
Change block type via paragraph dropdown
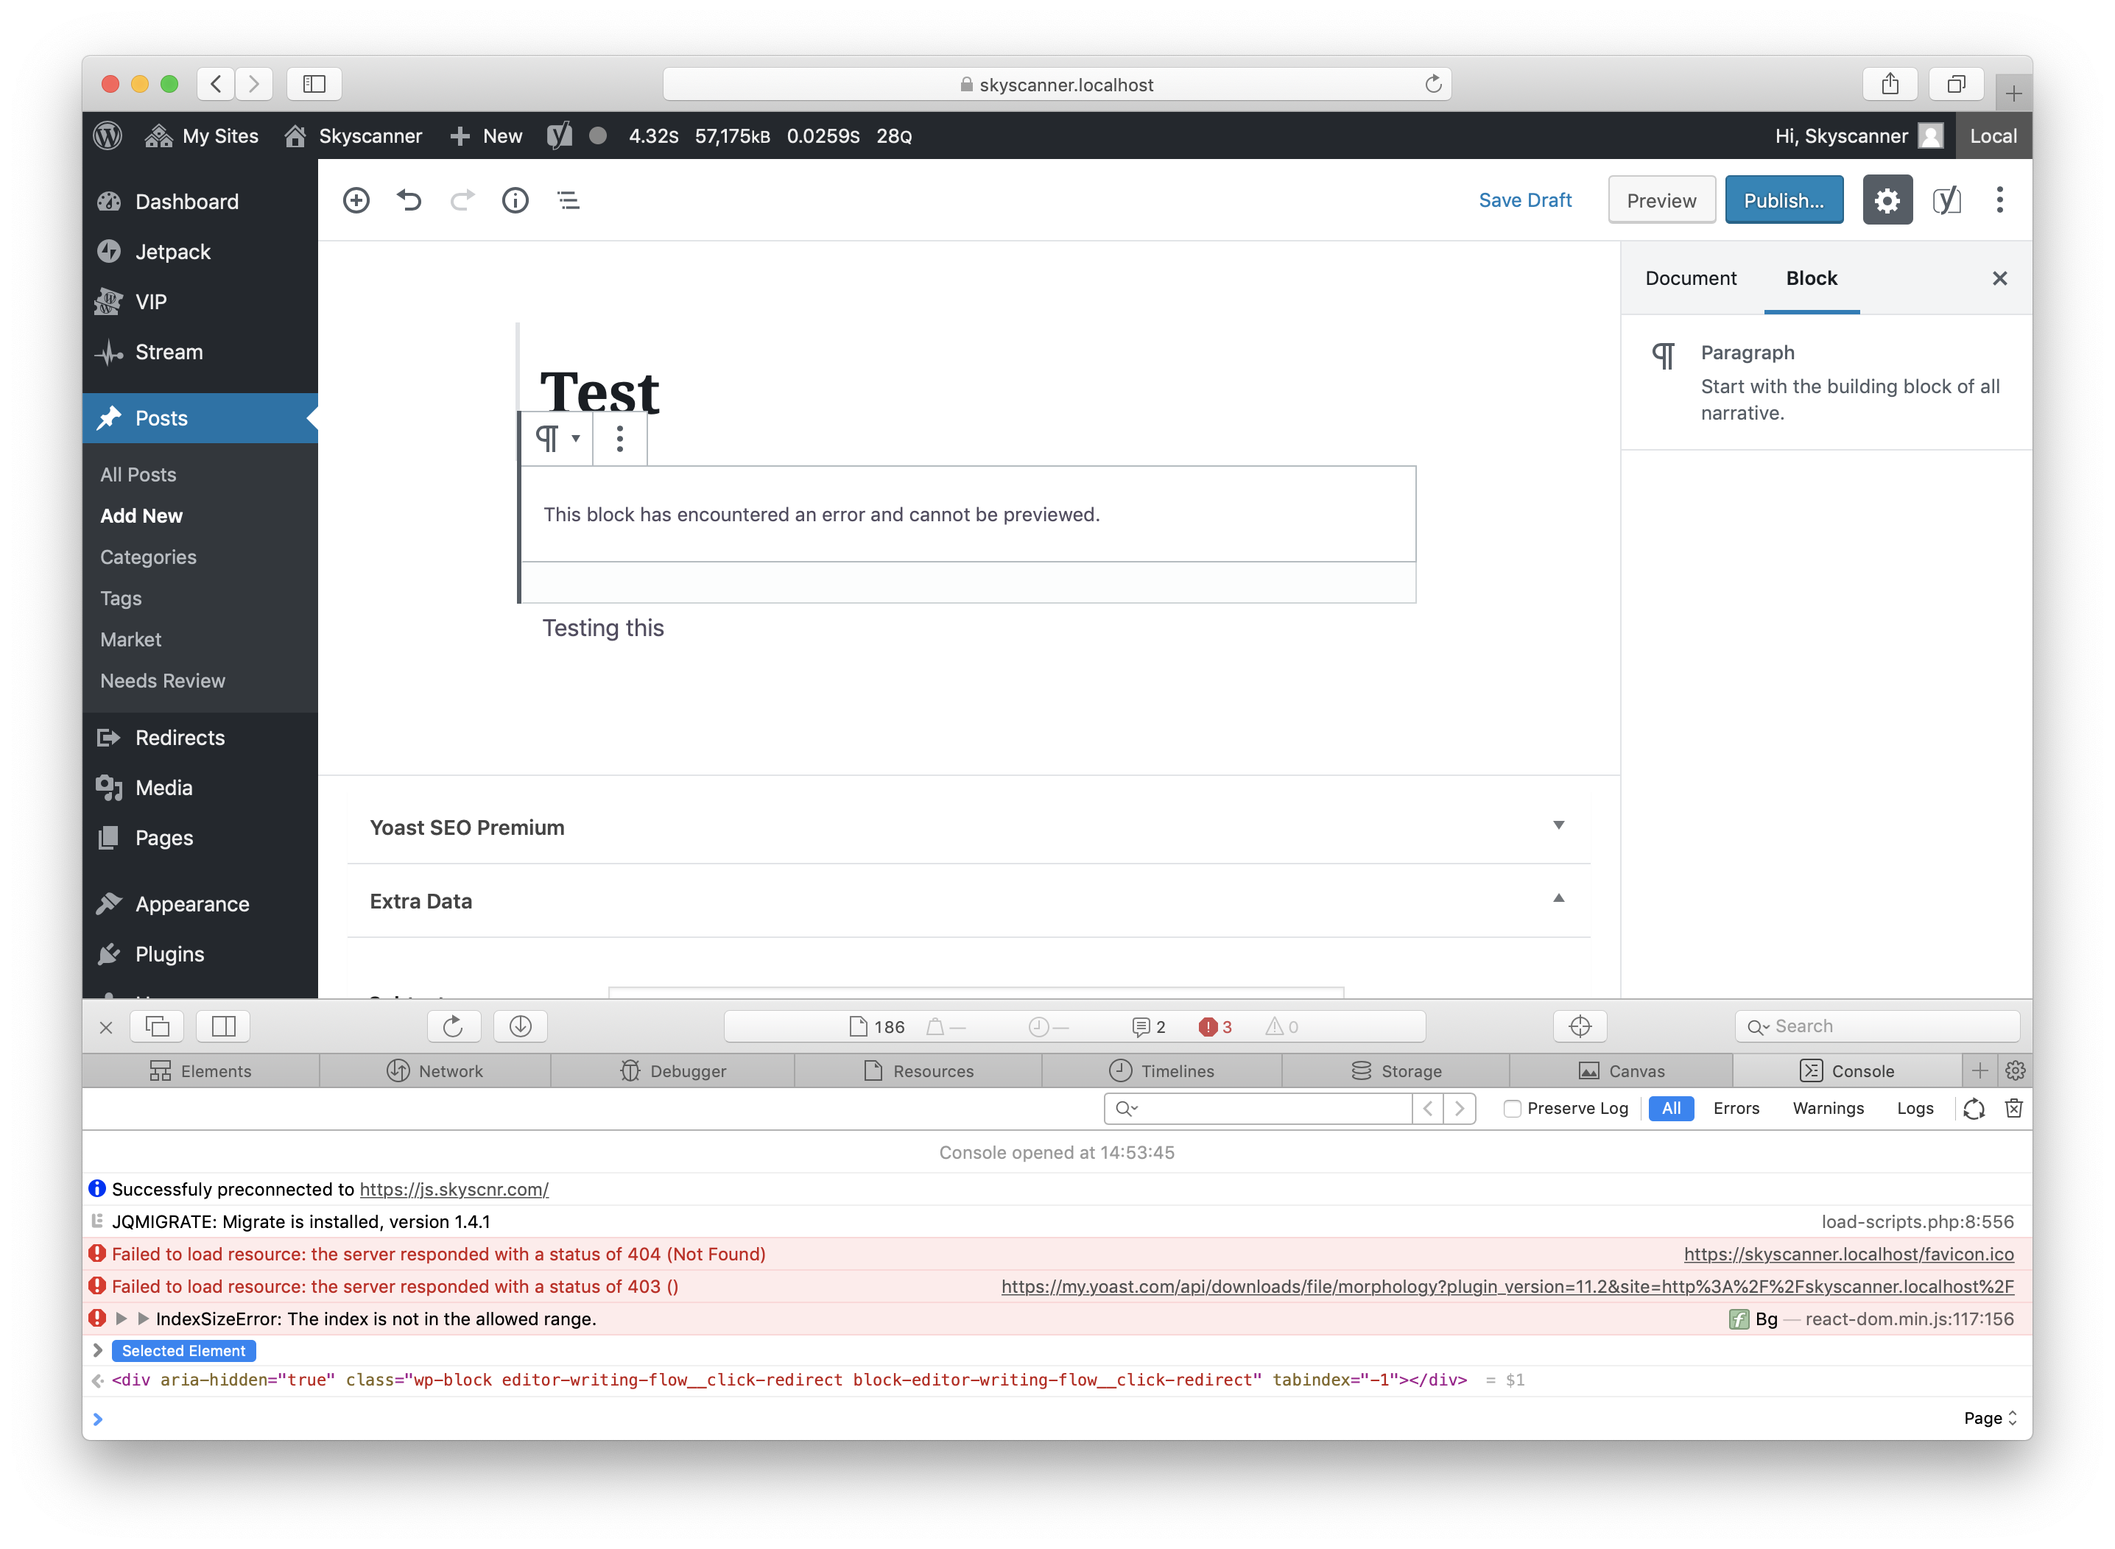(x=558, y=439)
